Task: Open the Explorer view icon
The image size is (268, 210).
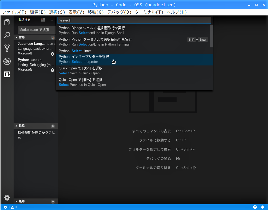Action: click(x=7, y=22)
